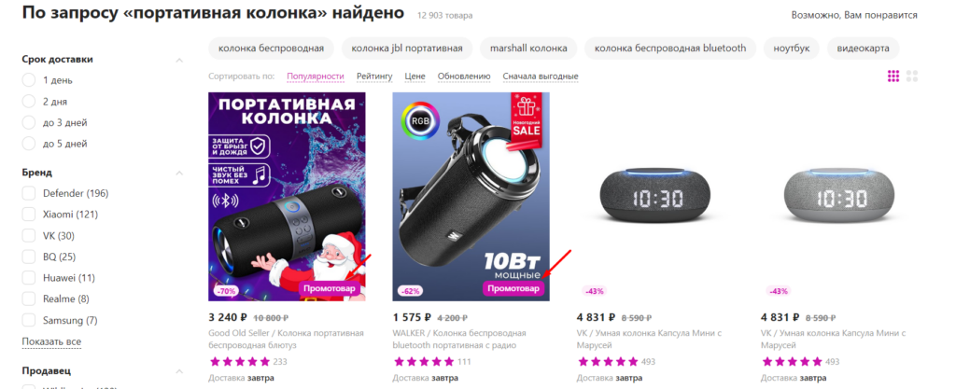Sort results by Рейтингу

coord(374,76)
